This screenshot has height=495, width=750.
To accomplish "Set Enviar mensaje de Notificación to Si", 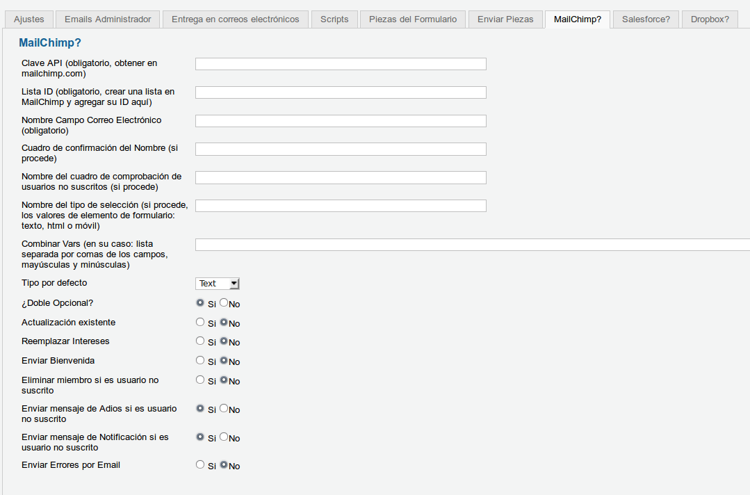I will [200, 437].
